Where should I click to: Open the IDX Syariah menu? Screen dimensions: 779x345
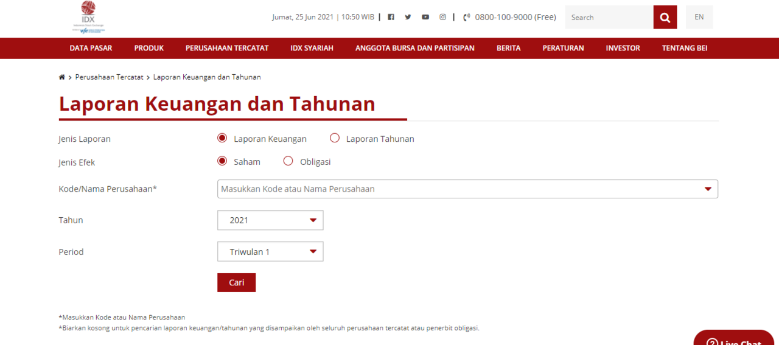(312, 48)
